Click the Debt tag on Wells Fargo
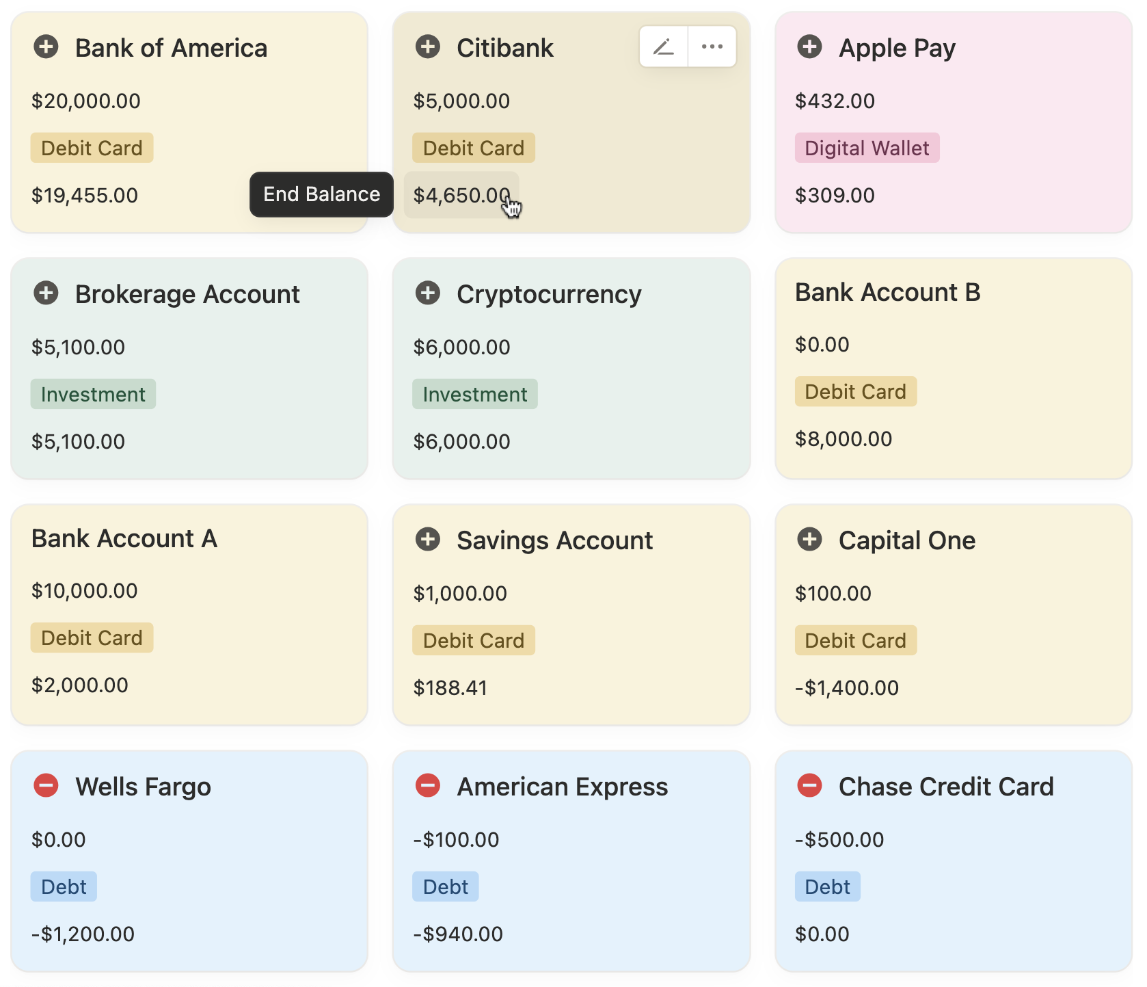This screenshot has width=1147, height=987. pyautogui.click(x=64, y=886)
